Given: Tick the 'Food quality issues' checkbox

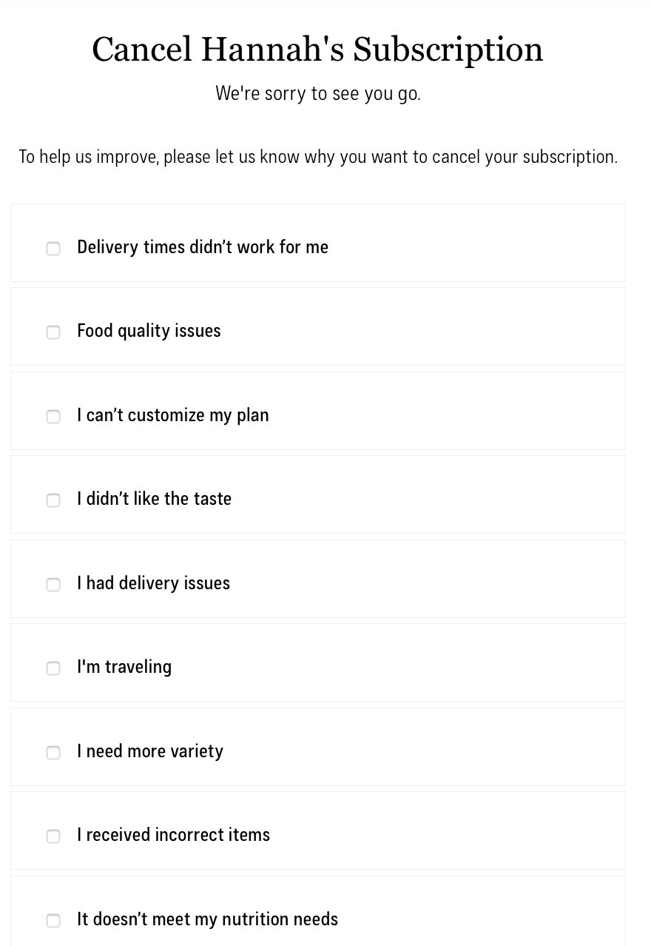Looking at the screenshot, I should pyautogui.click(x=53, y=332).
